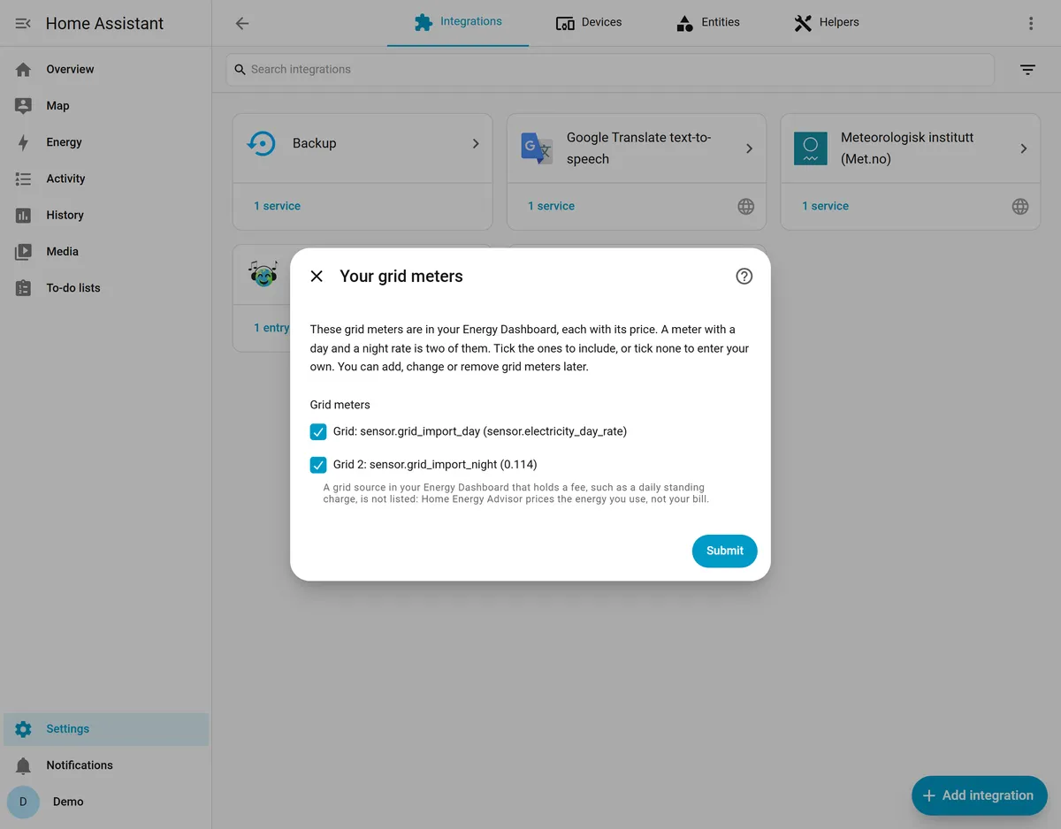The width and height of the screenshot is (1061, 829).
Task: Open the 1 entry link
Action: click(x=271, y=328)
